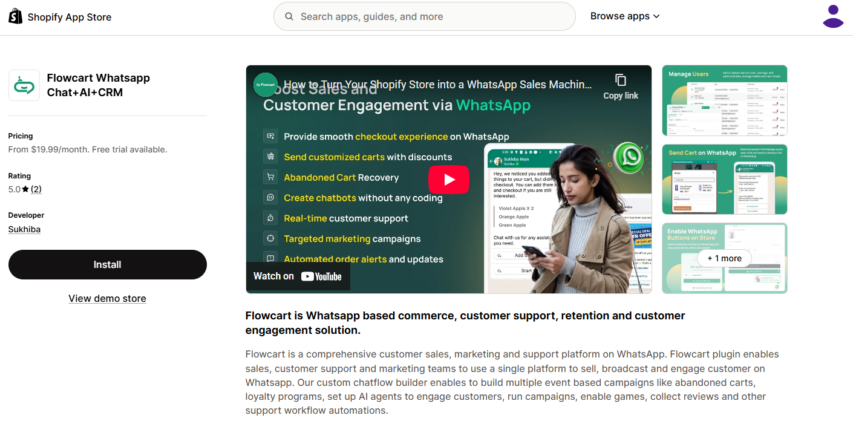The image size is (853, 424).
Task: Open the user profile avatar icon
Action: coord(833,16)
